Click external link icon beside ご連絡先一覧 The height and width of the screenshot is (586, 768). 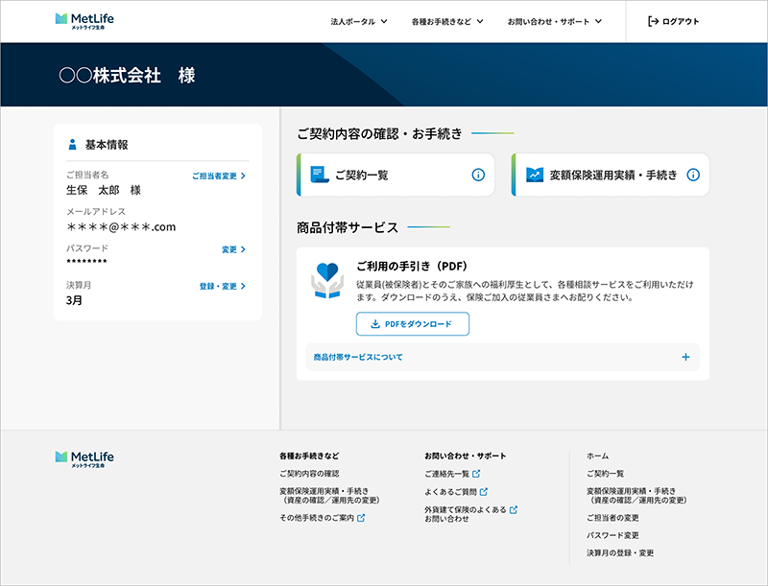point(476,474)
